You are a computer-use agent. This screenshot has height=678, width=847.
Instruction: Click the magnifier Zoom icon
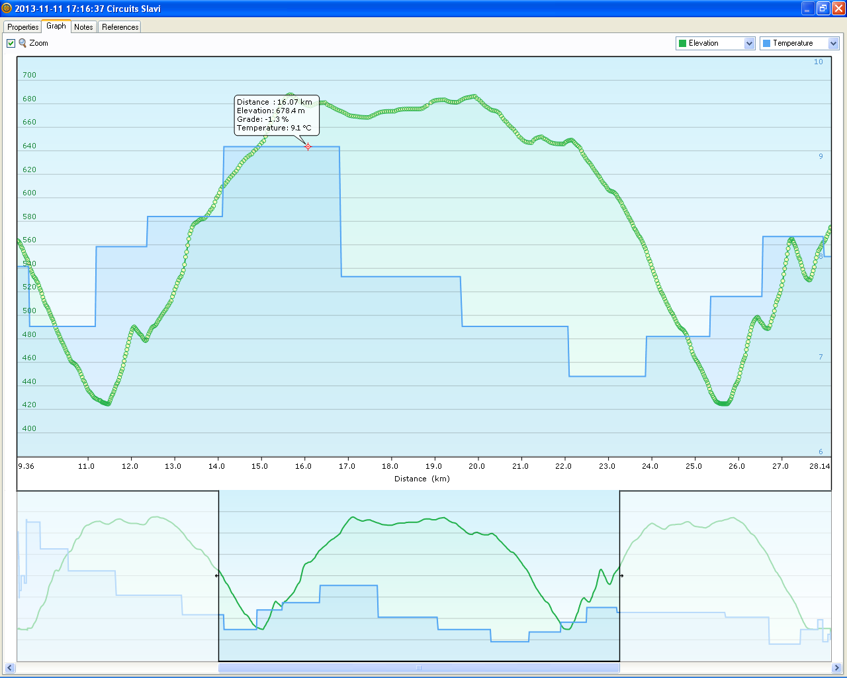point(22,43)
